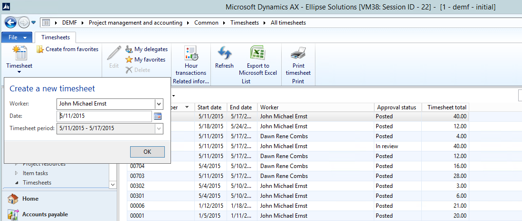This screenshot has width=522, height=221.
Task: Open the calendar date picker icon
Action: click(158, 116)
